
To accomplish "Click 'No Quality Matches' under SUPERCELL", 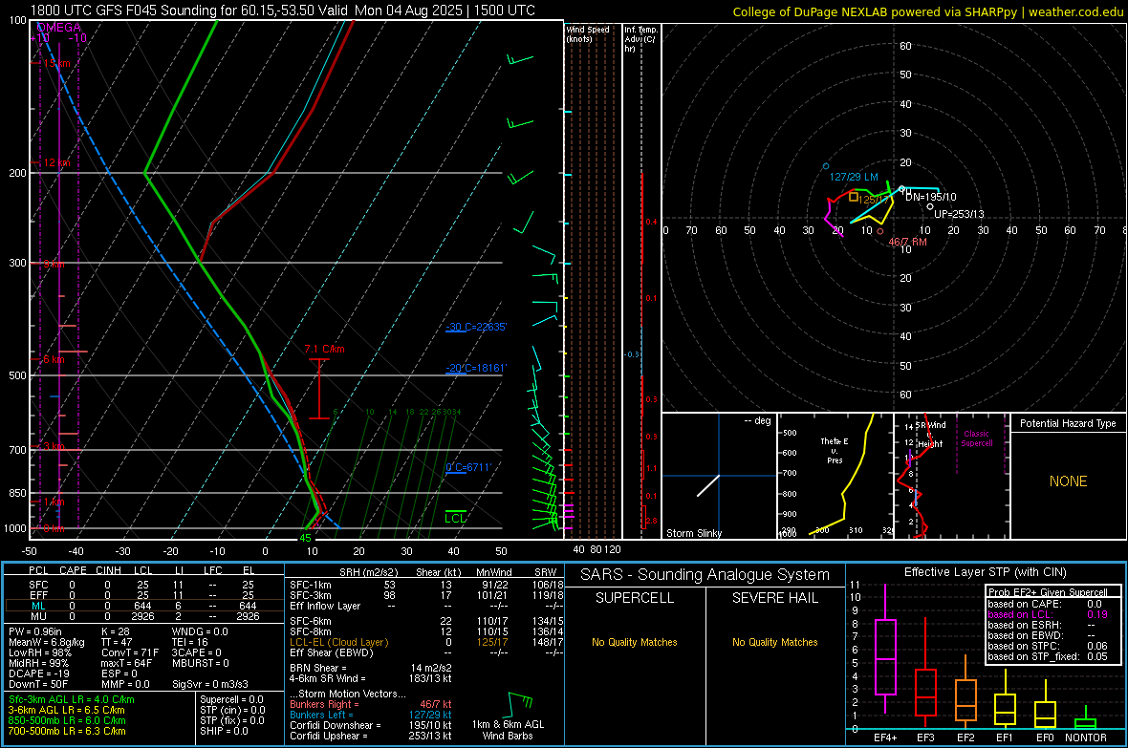I will 635,642.
